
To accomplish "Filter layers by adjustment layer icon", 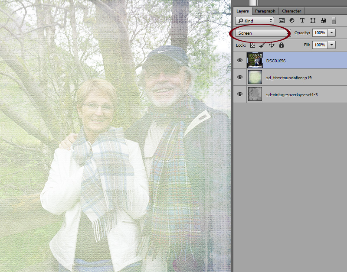I will click(292, 20).
